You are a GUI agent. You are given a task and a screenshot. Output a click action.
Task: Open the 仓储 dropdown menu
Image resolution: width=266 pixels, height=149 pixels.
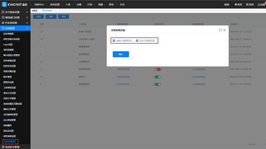tap(80, 4)
